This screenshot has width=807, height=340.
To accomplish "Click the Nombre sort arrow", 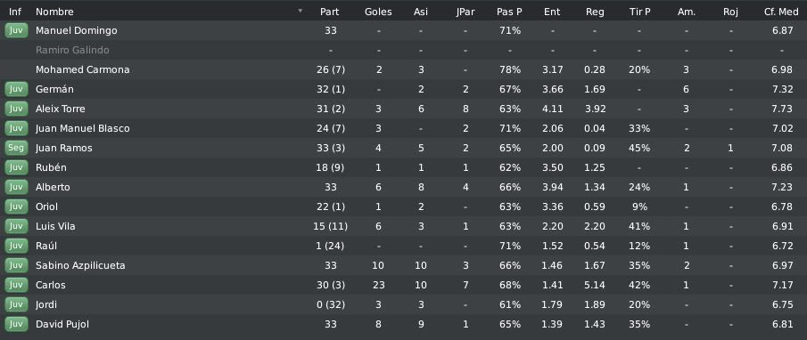I will tap(301, 11).
